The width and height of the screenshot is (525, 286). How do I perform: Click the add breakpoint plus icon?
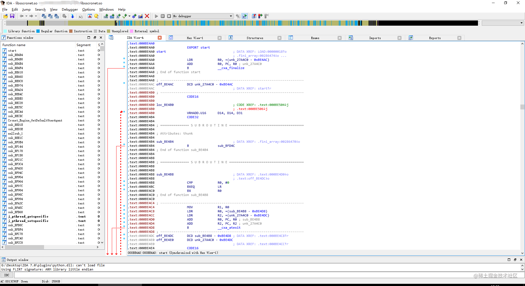click(x=260, y=16)
